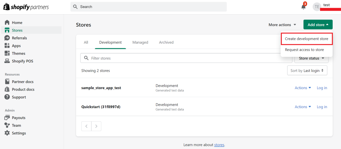Open Actions menu for sample_store_app_test

coord(303,88)
